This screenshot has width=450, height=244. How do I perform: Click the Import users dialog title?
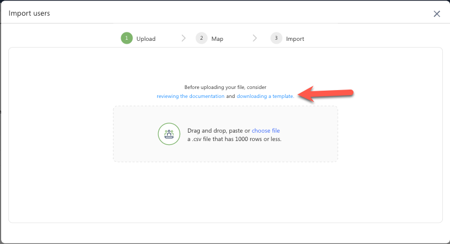pyautogui.click(x=29, y=13)
